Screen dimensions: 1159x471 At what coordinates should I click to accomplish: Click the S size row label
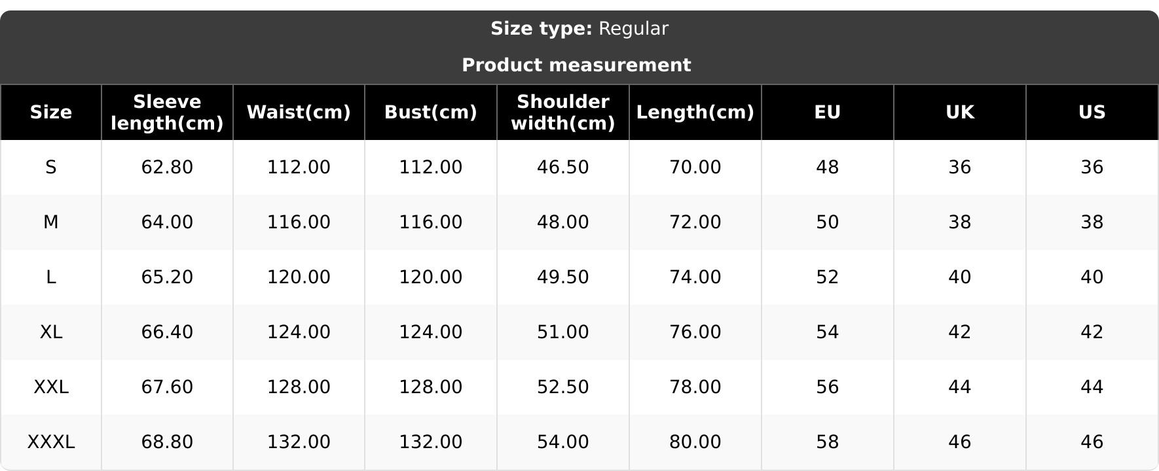(x=51, y=167)
